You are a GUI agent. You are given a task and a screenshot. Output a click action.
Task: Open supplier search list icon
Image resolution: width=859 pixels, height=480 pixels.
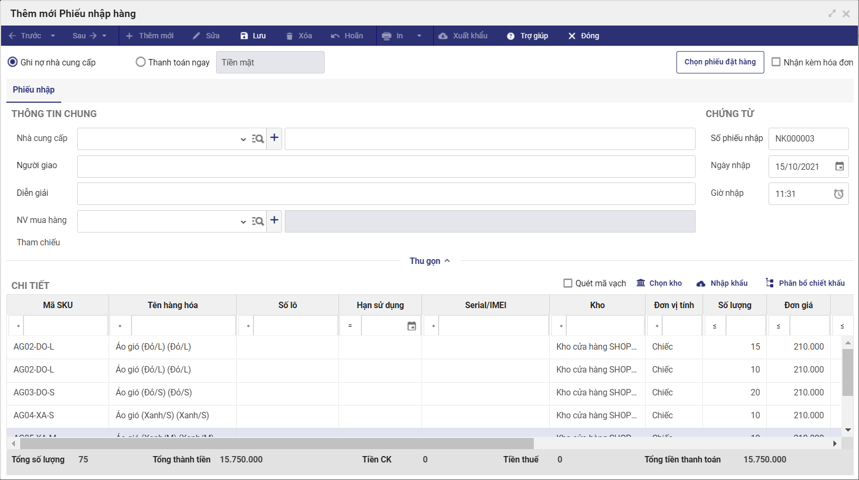(x=258, y=139)
